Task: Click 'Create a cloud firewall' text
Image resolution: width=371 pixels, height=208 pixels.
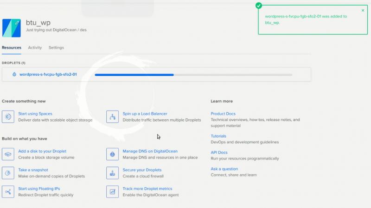Action: (143, 176)
